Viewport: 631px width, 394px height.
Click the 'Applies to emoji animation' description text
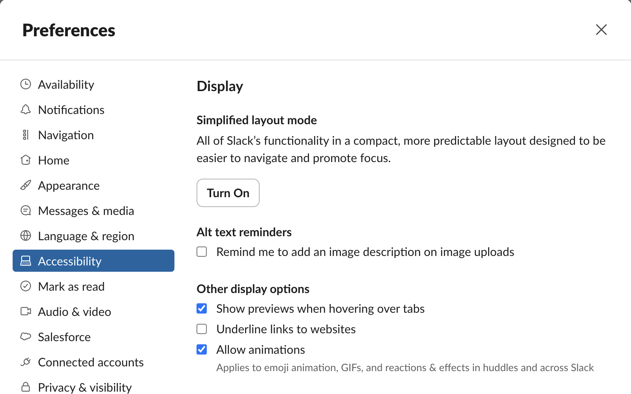pos(405,368)
